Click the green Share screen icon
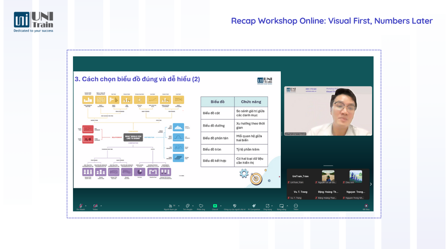Image resolution: width=448 pixels, height=249 pixels. (x=215, y=206)
